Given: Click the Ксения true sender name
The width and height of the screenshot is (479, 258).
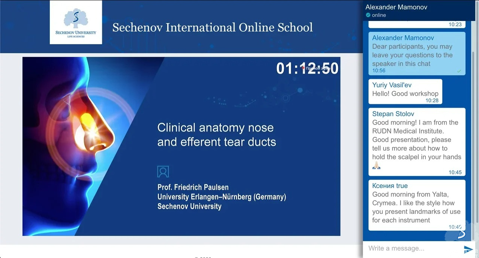Looking at the screenshot, I should pos(390,185).
